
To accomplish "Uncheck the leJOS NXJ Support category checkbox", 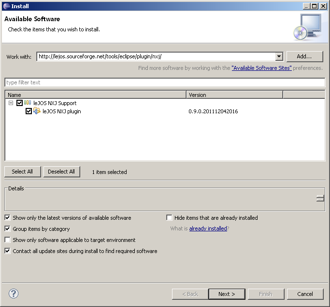I will (x=20, y=103).
